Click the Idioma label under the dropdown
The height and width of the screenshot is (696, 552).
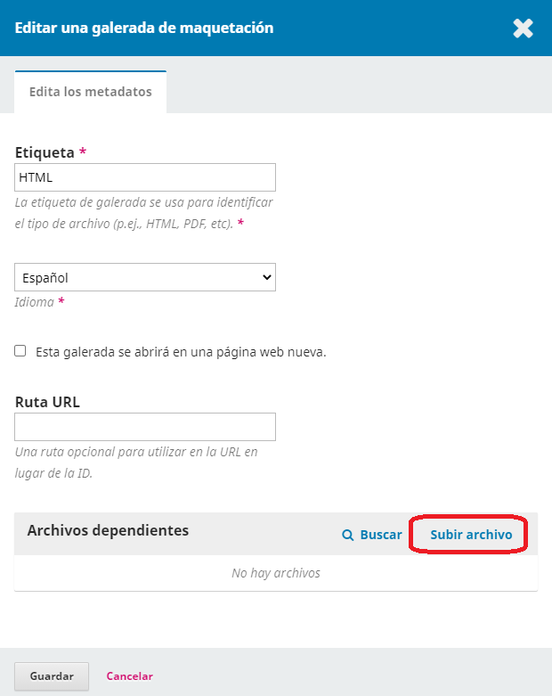pyautogui.click(x=35, y=302)
